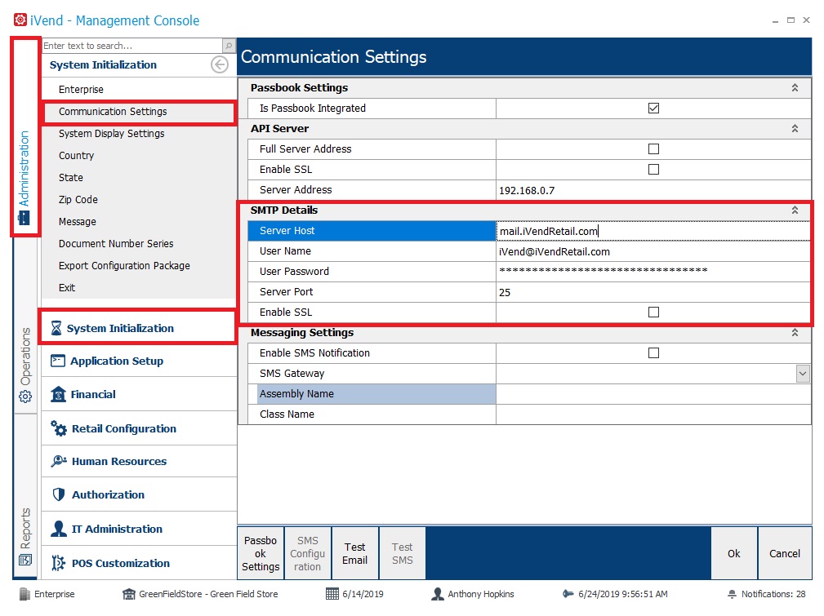The height and width of the screenshot is (616, 824).
Task: Open the Financial module
Action: [x=139, y=394]
